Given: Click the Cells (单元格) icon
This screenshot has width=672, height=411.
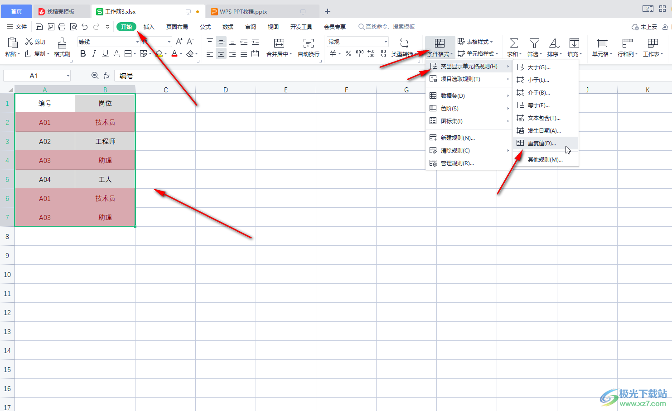Looking at the screenshot, I should tap(602, 43).
